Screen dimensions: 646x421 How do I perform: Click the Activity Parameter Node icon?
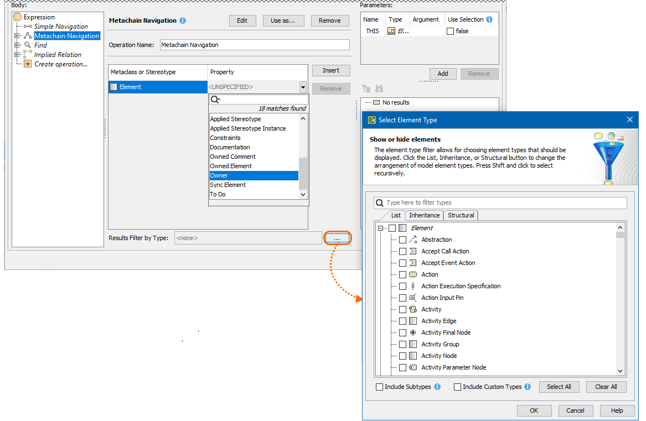413,367
